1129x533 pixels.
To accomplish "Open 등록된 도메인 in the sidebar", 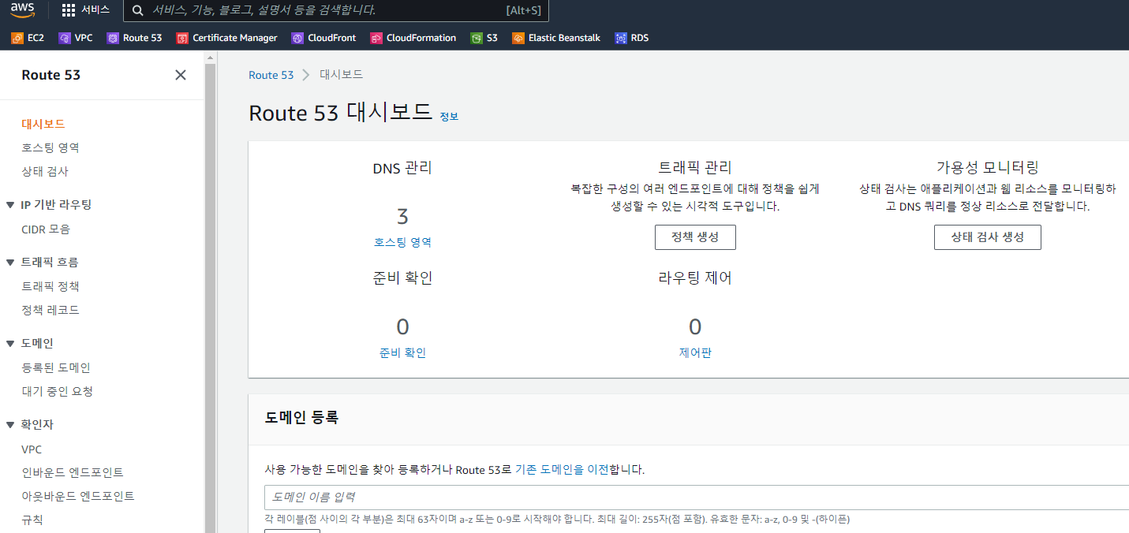I will tap(56, 367).
